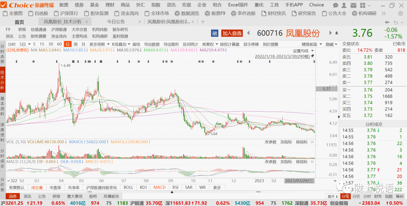
Task: Click 导出数据 export data button
Action: (152, 44)
